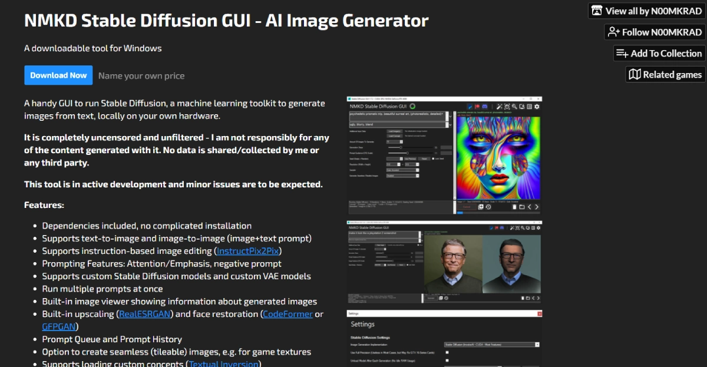The width and height of the screenshot is (707, 367).
Task: Click the map icon beside Related games
Action: tap(635, 74)
